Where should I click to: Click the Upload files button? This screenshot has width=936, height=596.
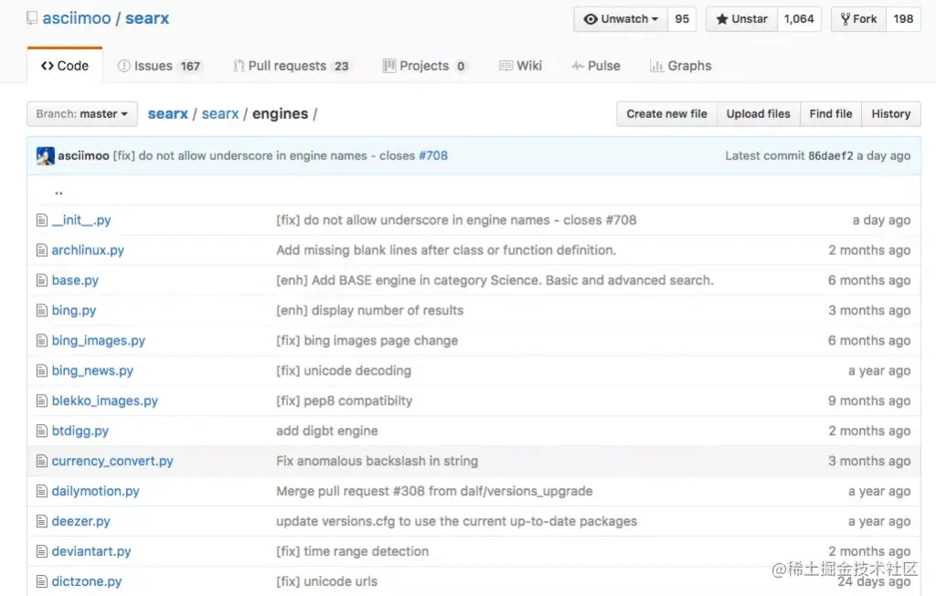758,114
